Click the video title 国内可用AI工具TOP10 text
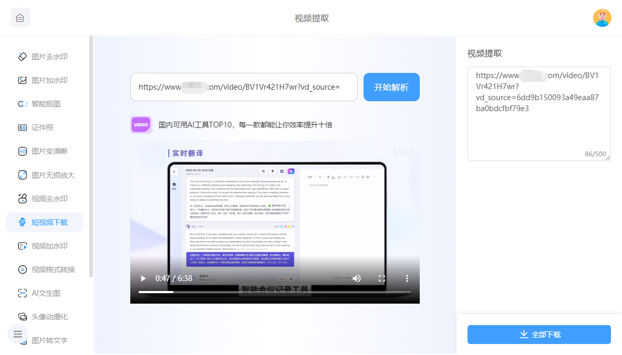The image size is (622, 355). 245,125
